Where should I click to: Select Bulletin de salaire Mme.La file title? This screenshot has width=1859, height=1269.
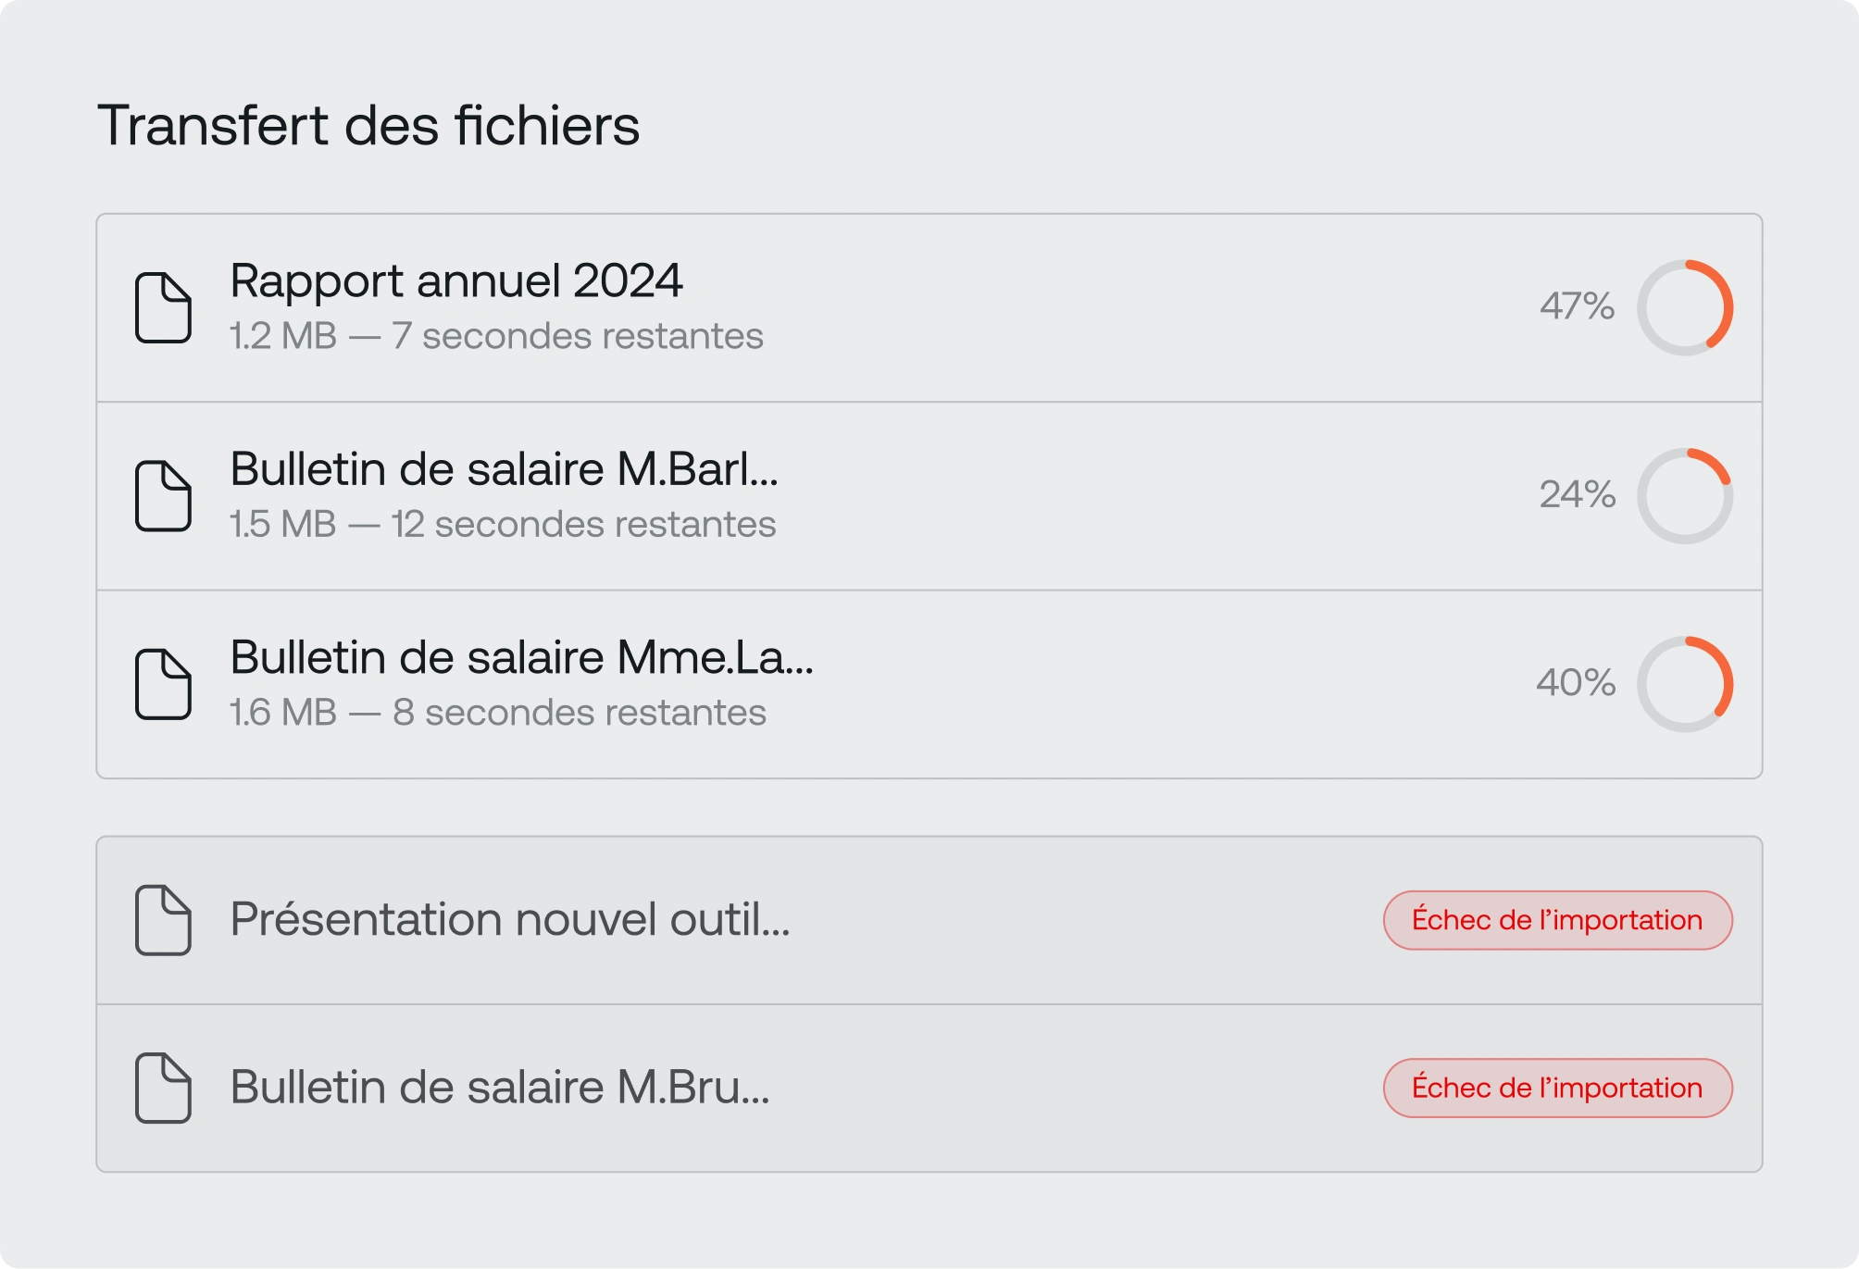coord(521,657)
